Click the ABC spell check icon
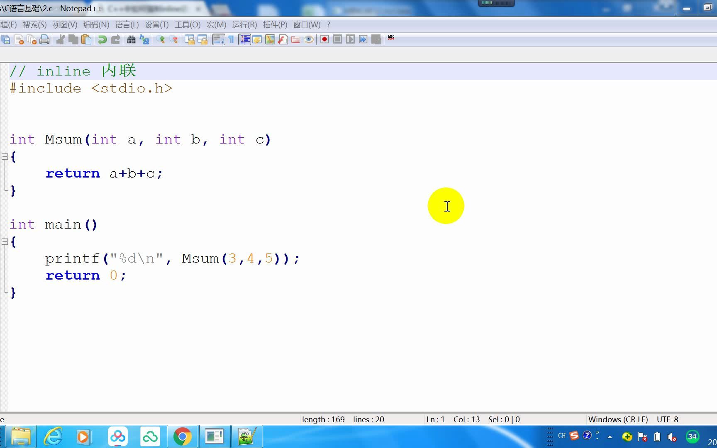 [x=391, y=38]
